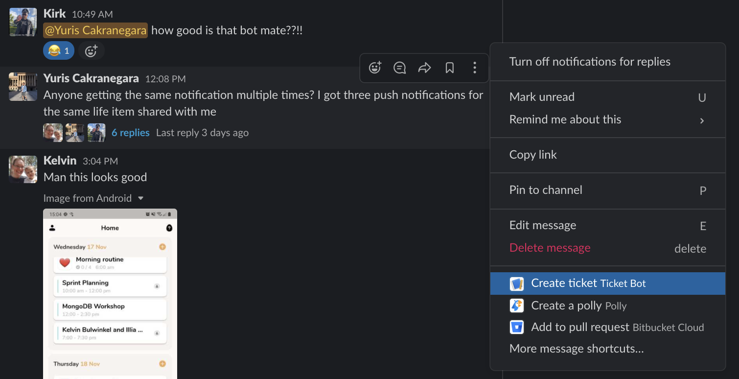Click Yuris Cakranegara's message avatar
739x379 pixels.
[x=23, y=87]
